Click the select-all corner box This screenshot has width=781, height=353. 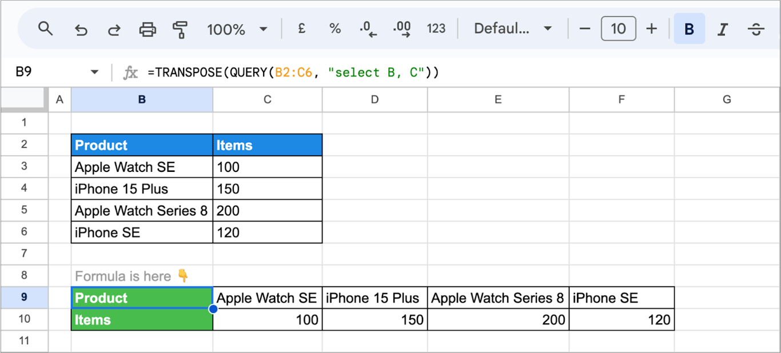(x=24, y=100)
